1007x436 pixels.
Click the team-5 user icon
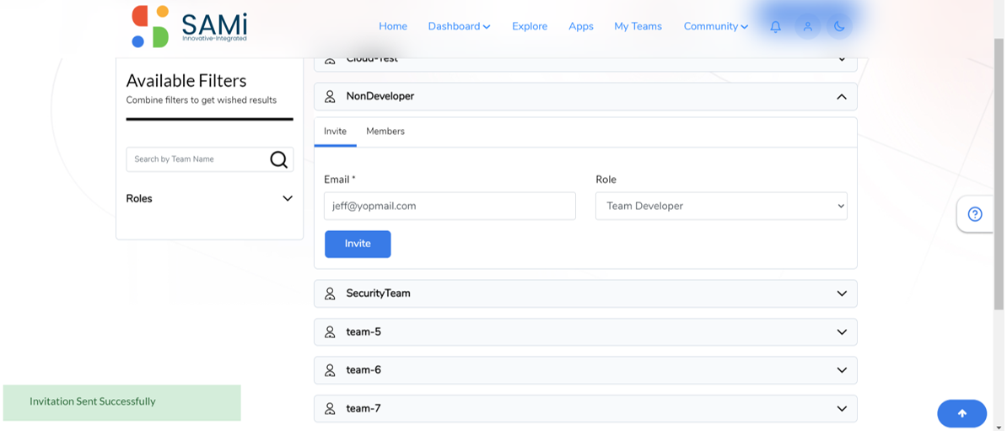pyautogui.click(x=330, y=332)
